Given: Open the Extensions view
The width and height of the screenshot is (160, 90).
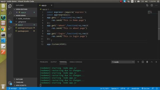Looking at the screenshot, I should [x=10, y=35].
